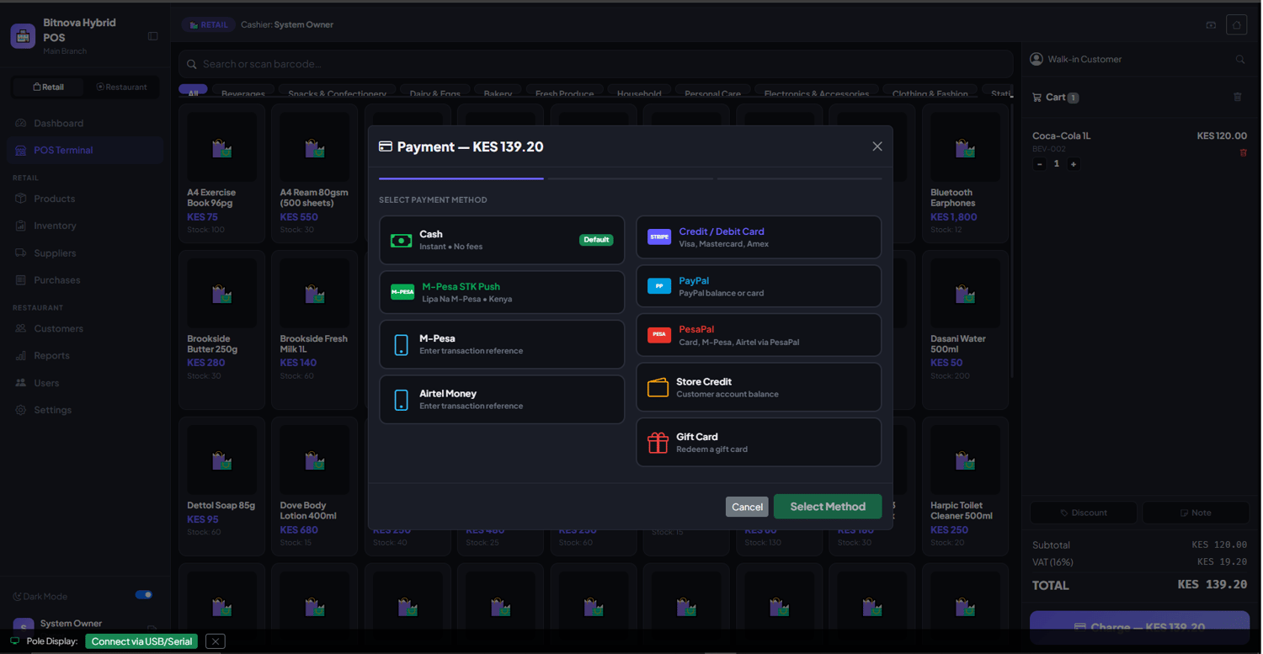The image size is (1263, 654).
Task: Click the payment card icon in dialog title
Action: click(386, 146)
